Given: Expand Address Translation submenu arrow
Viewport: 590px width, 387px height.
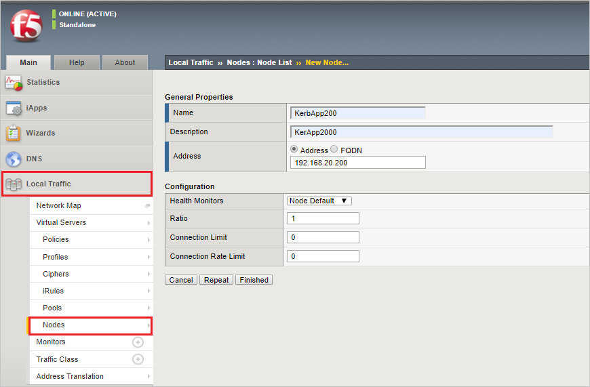Looking at the screenshot, I should pos(149,376).
